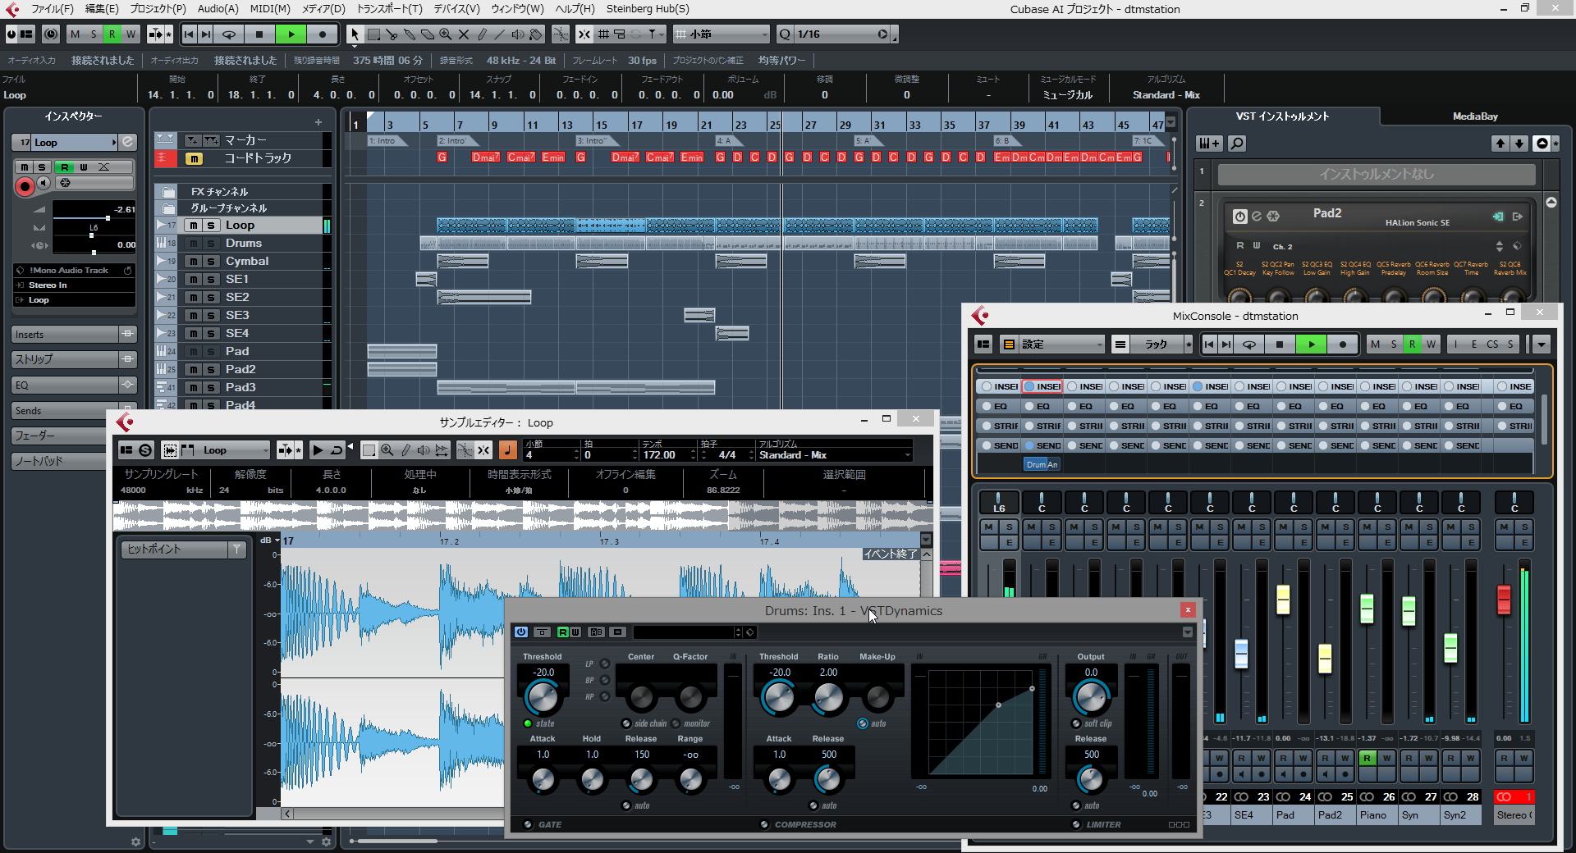Image resolution: width=1576 pixels, height=853 pixels.
Task: Click Sample Editor audition play button
Action: (318, 450)
